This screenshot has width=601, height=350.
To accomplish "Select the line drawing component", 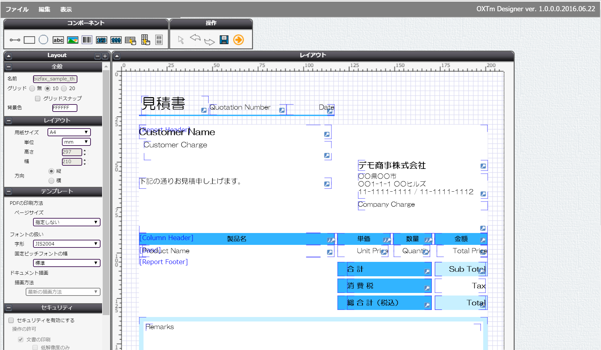I will pyautogui.click(x=15, y=40).
